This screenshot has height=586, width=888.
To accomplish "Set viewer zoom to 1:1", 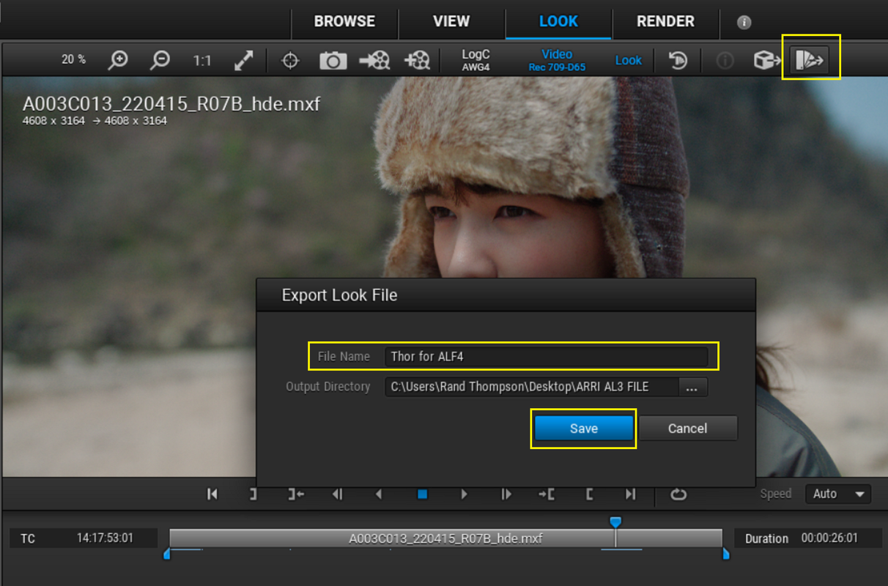I will pyautogui.click(x=202, y=60).
